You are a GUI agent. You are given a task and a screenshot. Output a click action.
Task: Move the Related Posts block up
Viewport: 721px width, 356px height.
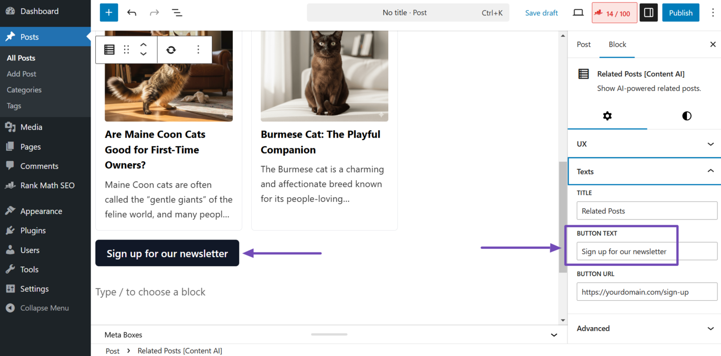(x=143, y=44)
